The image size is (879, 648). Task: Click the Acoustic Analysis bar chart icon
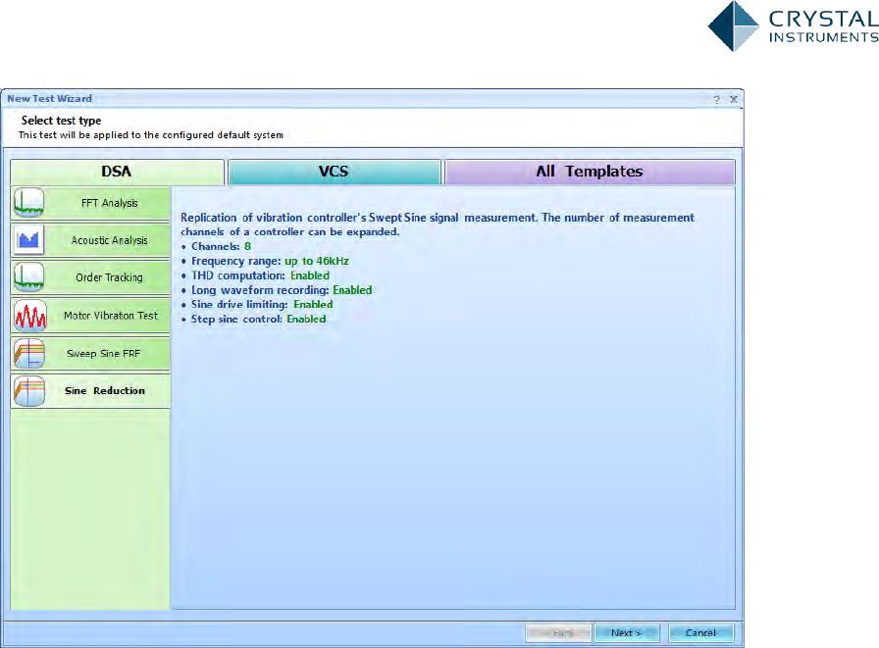tap(29, 240)
